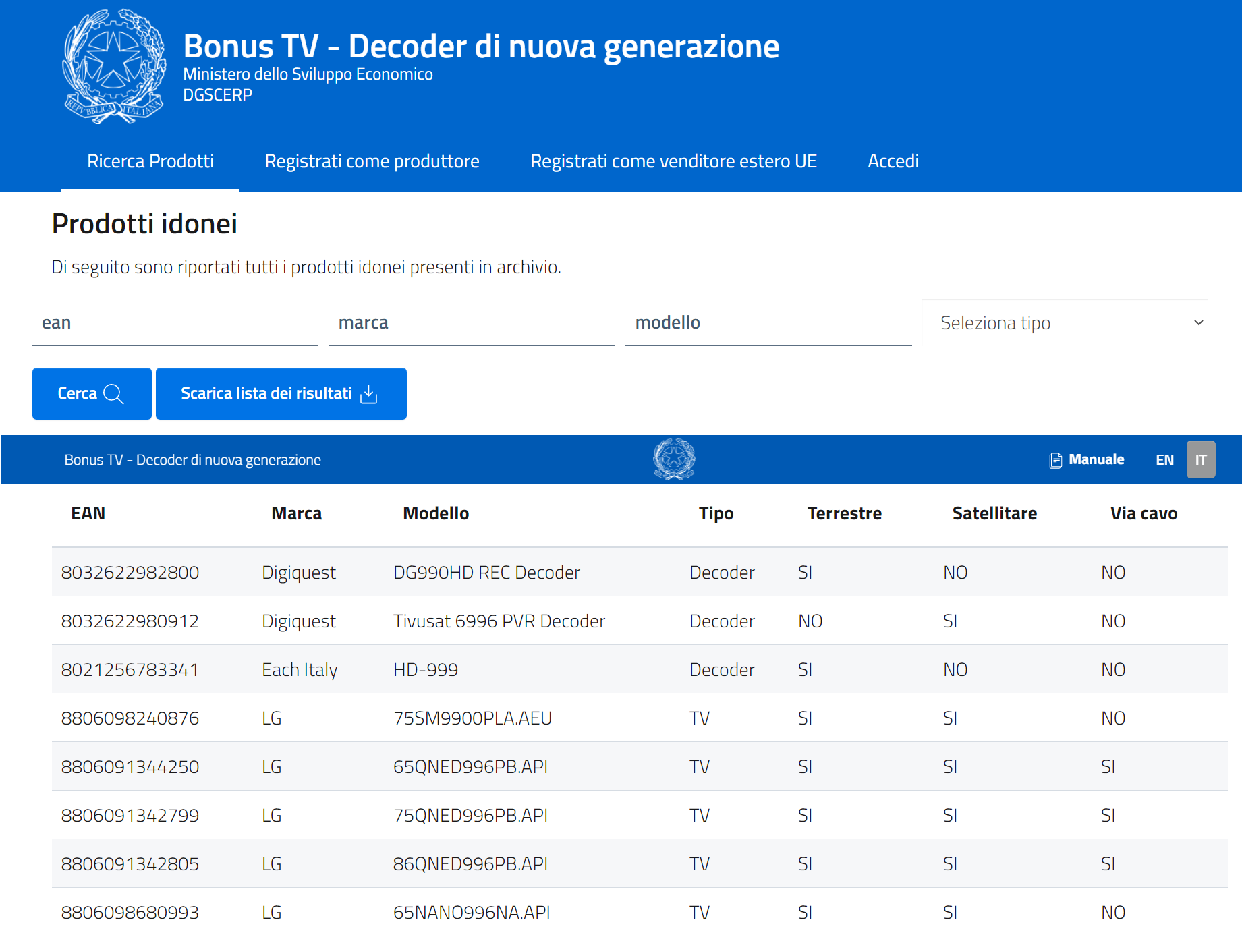Click into the marca input field
This screenshot has width=1242, height=935.
click(x=471, y=324)
